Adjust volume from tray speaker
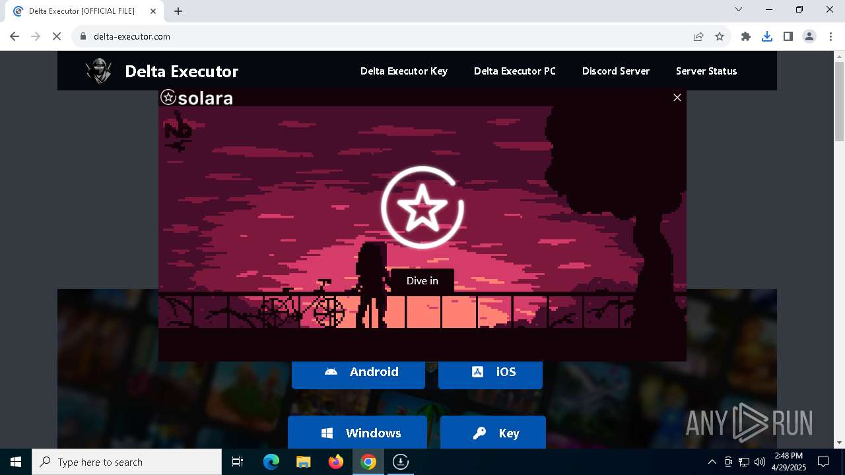This screenshot has width=845, height=475. tap(760, 462)
